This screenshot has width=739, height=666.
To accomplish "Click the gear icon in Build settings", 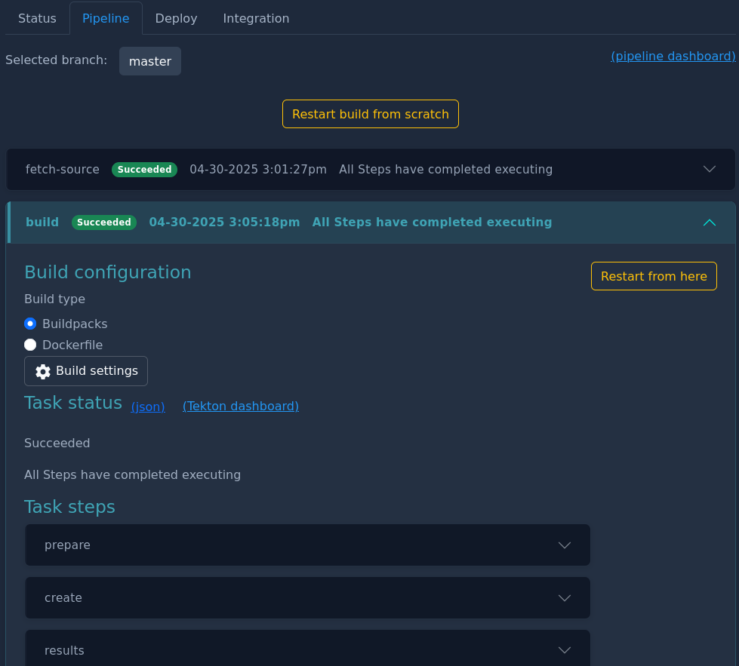I will coord(43,372).
